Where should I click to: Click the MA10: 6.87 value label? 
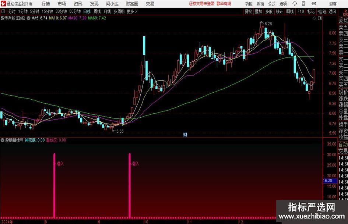pos(58,18)
